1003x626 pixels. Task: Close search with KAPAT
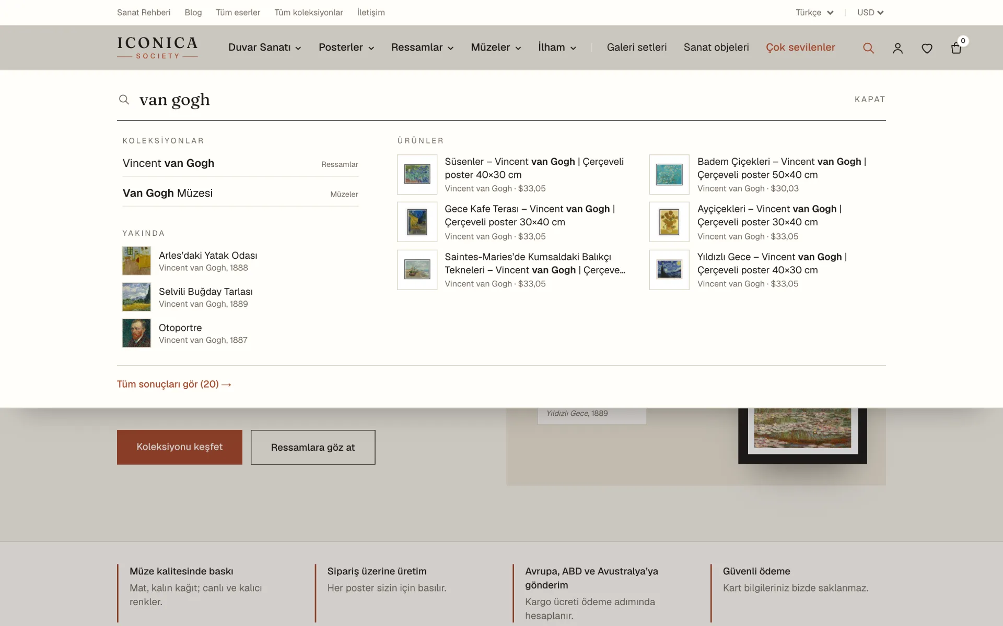point(870,99)
